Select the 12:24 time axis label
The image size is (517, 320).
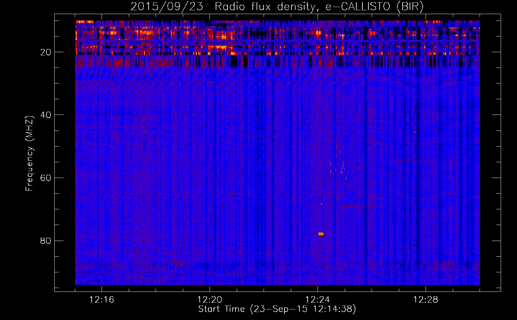pyautogui.click(x=318, y=300)
